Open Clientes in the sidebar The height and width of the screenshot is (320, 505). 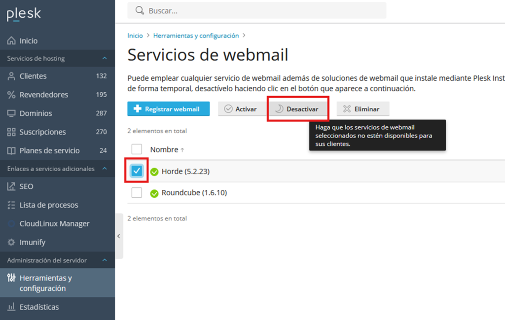[57, 76]
